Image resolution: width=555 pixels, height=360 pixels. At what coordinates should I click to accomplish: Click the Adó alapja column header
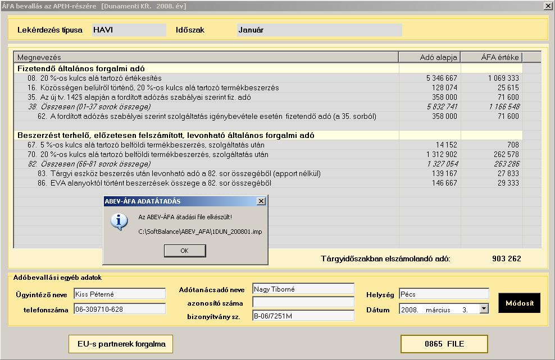coord(430,57)
